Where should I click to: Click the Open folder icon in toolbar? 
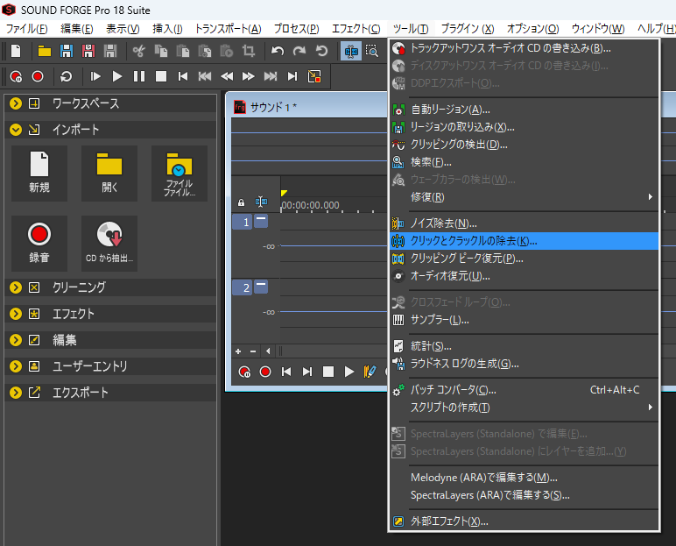(45, 51)
